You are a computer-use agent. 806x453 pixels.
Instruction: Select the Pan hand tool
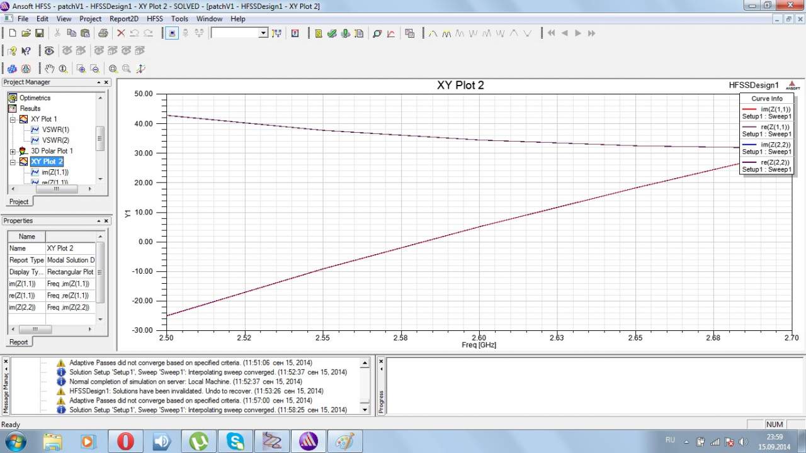point(49,69)
